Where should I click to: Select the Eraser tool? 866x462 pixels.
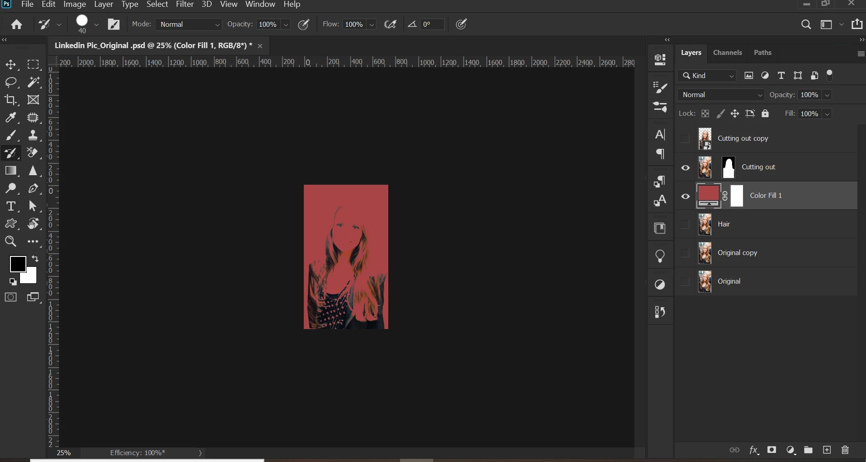(x=33, y=153)
